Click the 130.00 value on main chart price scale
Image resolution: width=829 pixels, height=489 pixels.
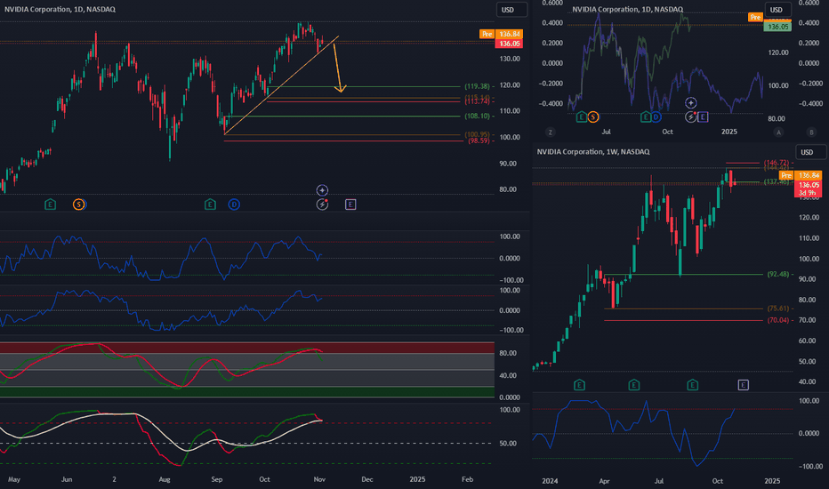coord(510,59)
